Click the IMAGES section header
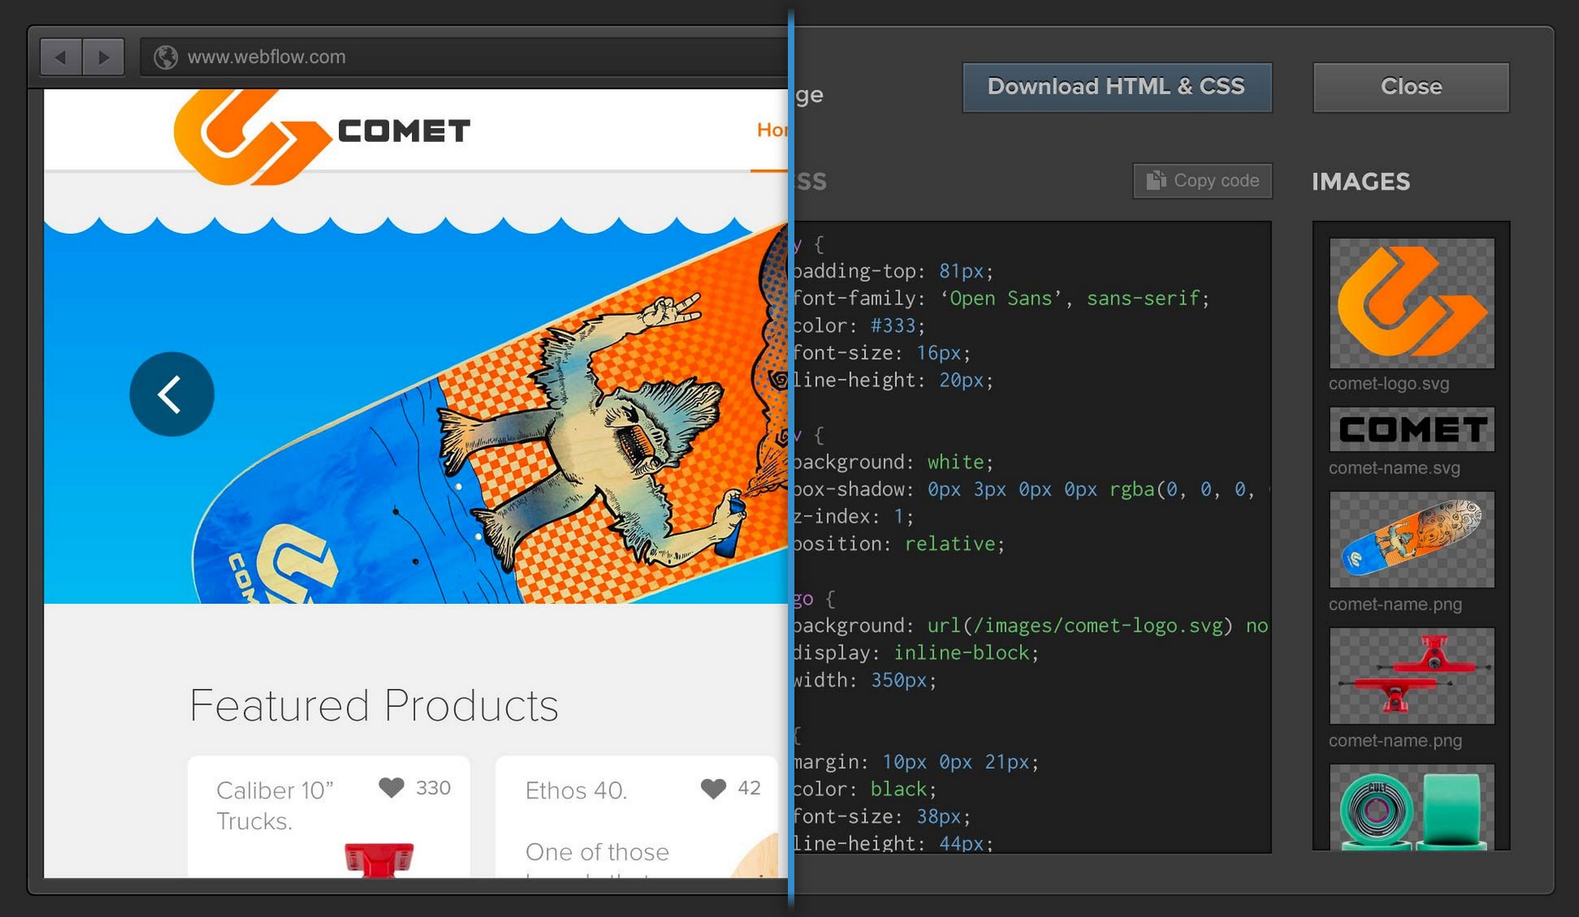The width and height of the screenshot is (1579, 917). [x=1362, y=181]
